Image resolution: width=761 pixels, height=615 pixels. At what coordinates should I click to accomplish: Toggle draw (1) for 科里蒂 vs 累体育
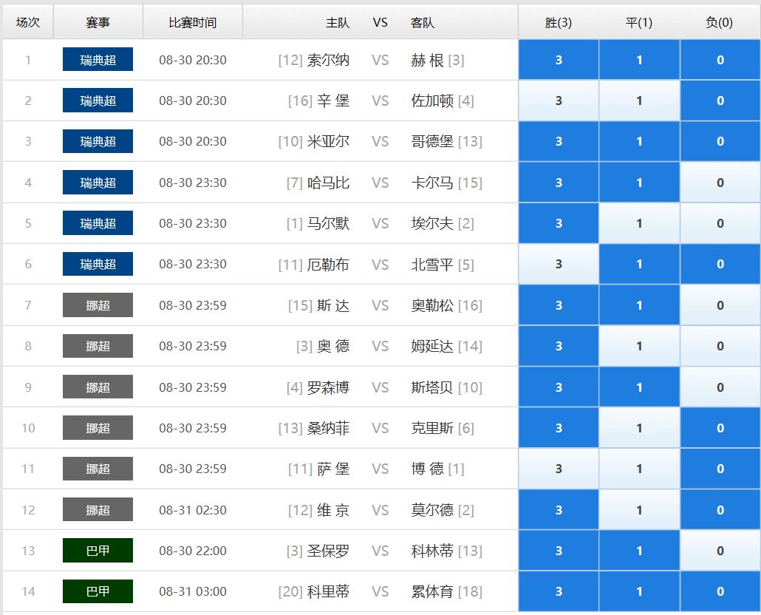point(639,591)
